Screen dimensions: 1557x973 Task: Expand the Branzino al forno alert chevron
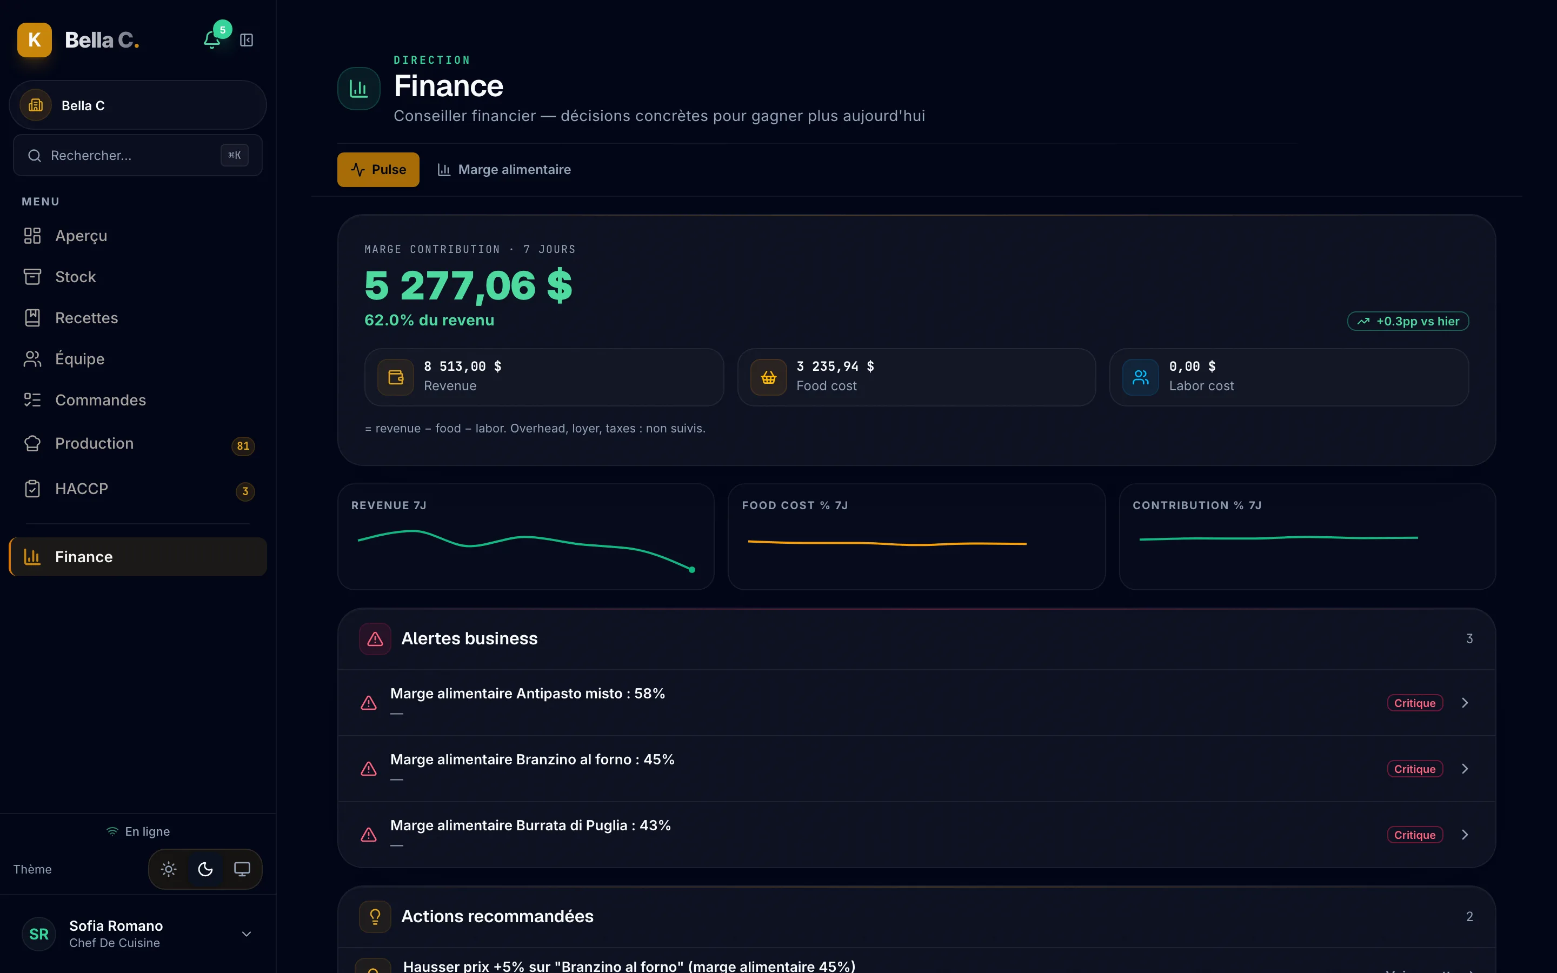1465,769
